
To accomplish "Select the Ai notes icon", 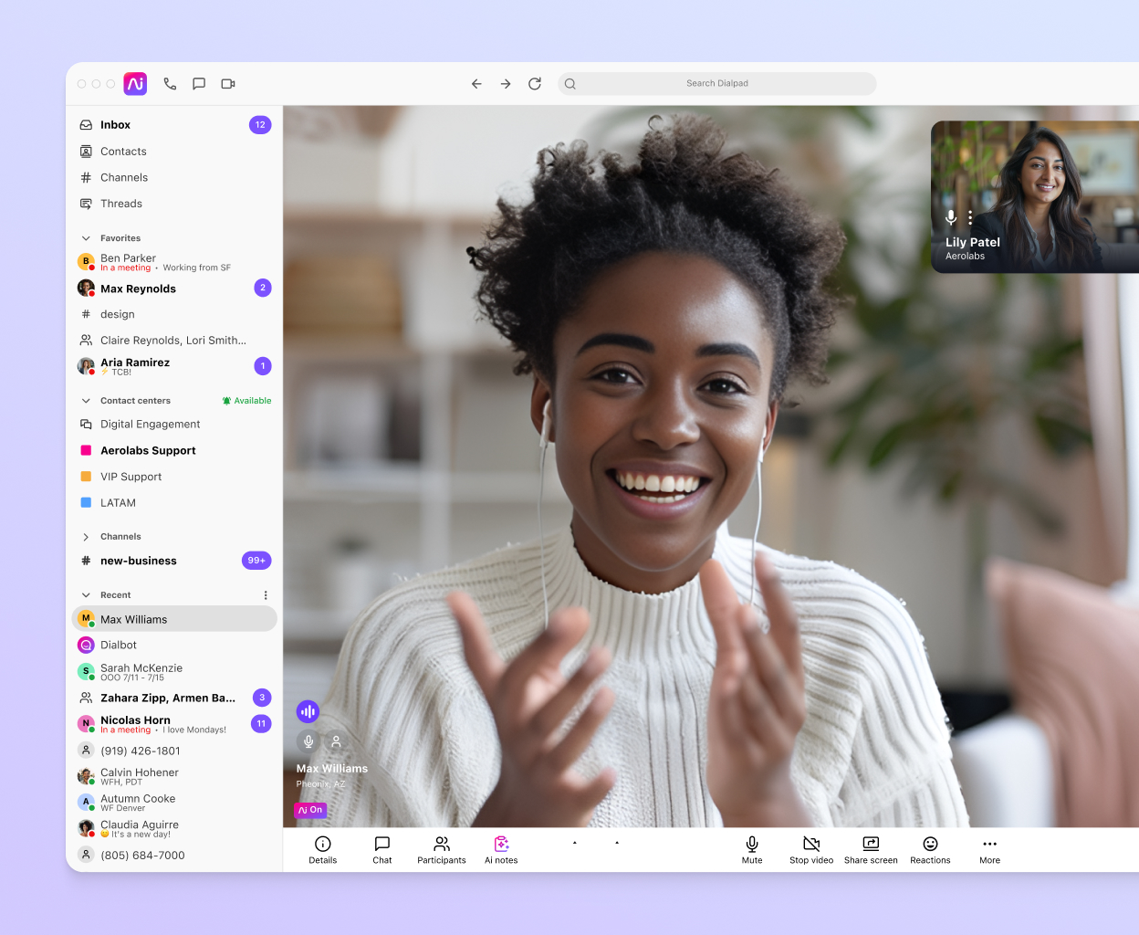I will pyautogui.click(x=500, y=845).
